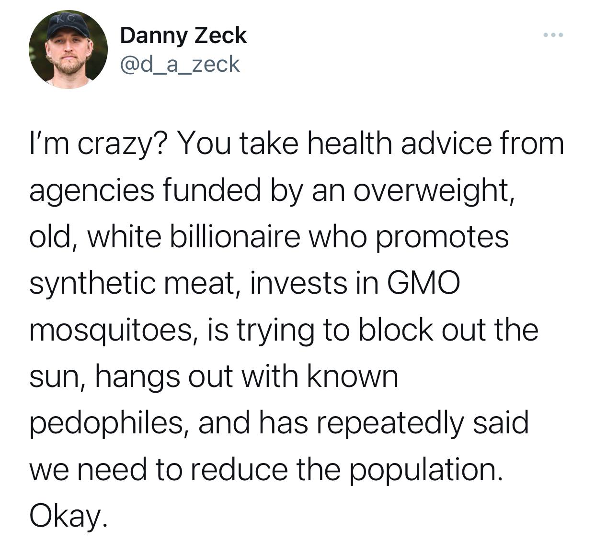This screenshot has height=541, width=595.
Task: Click the display name Danny Zeck
Action: (x=183, y=35)
